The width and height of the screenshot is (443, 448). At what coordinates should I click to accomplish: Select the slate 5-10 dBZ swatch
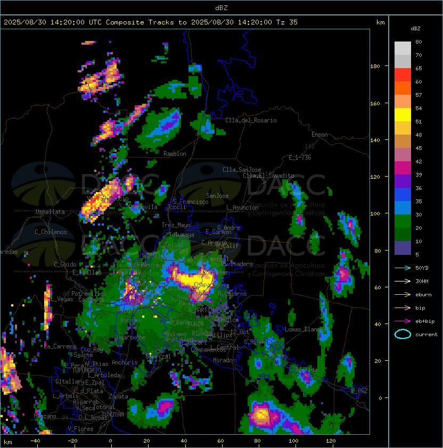click(x=403, y=248)
